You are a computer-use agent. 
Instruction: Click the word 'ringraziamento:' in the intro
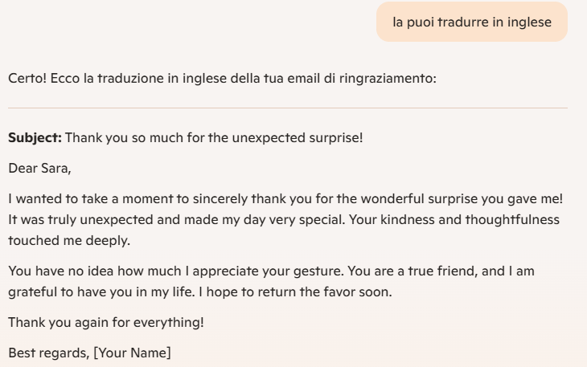[x=388, y=79]
